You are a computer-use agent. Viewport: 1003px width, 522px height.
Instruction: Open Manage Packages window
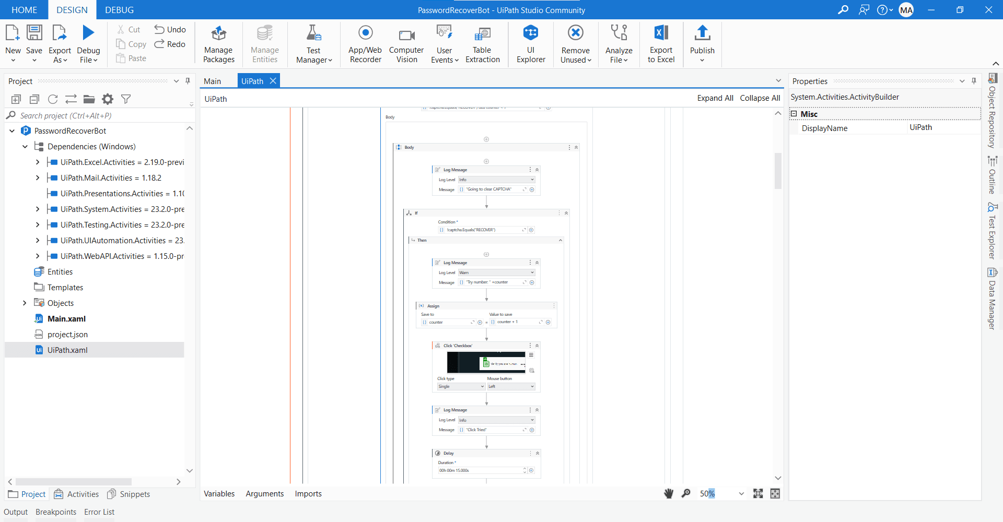click(218, 44)
